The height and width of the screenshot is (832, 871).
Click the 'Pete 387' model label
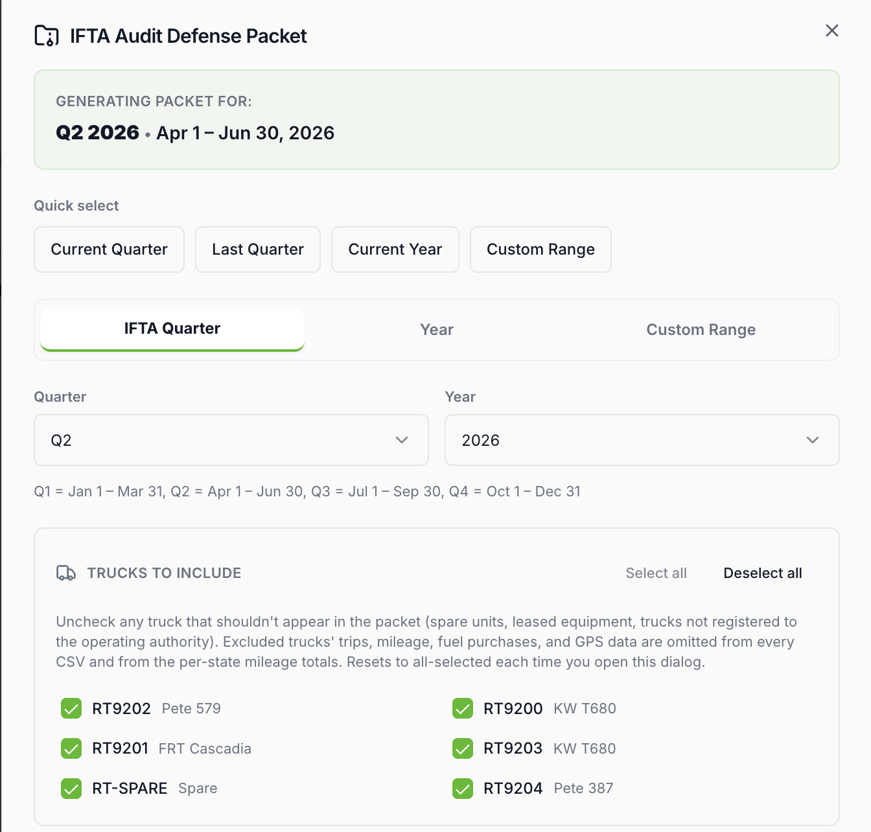583,789
